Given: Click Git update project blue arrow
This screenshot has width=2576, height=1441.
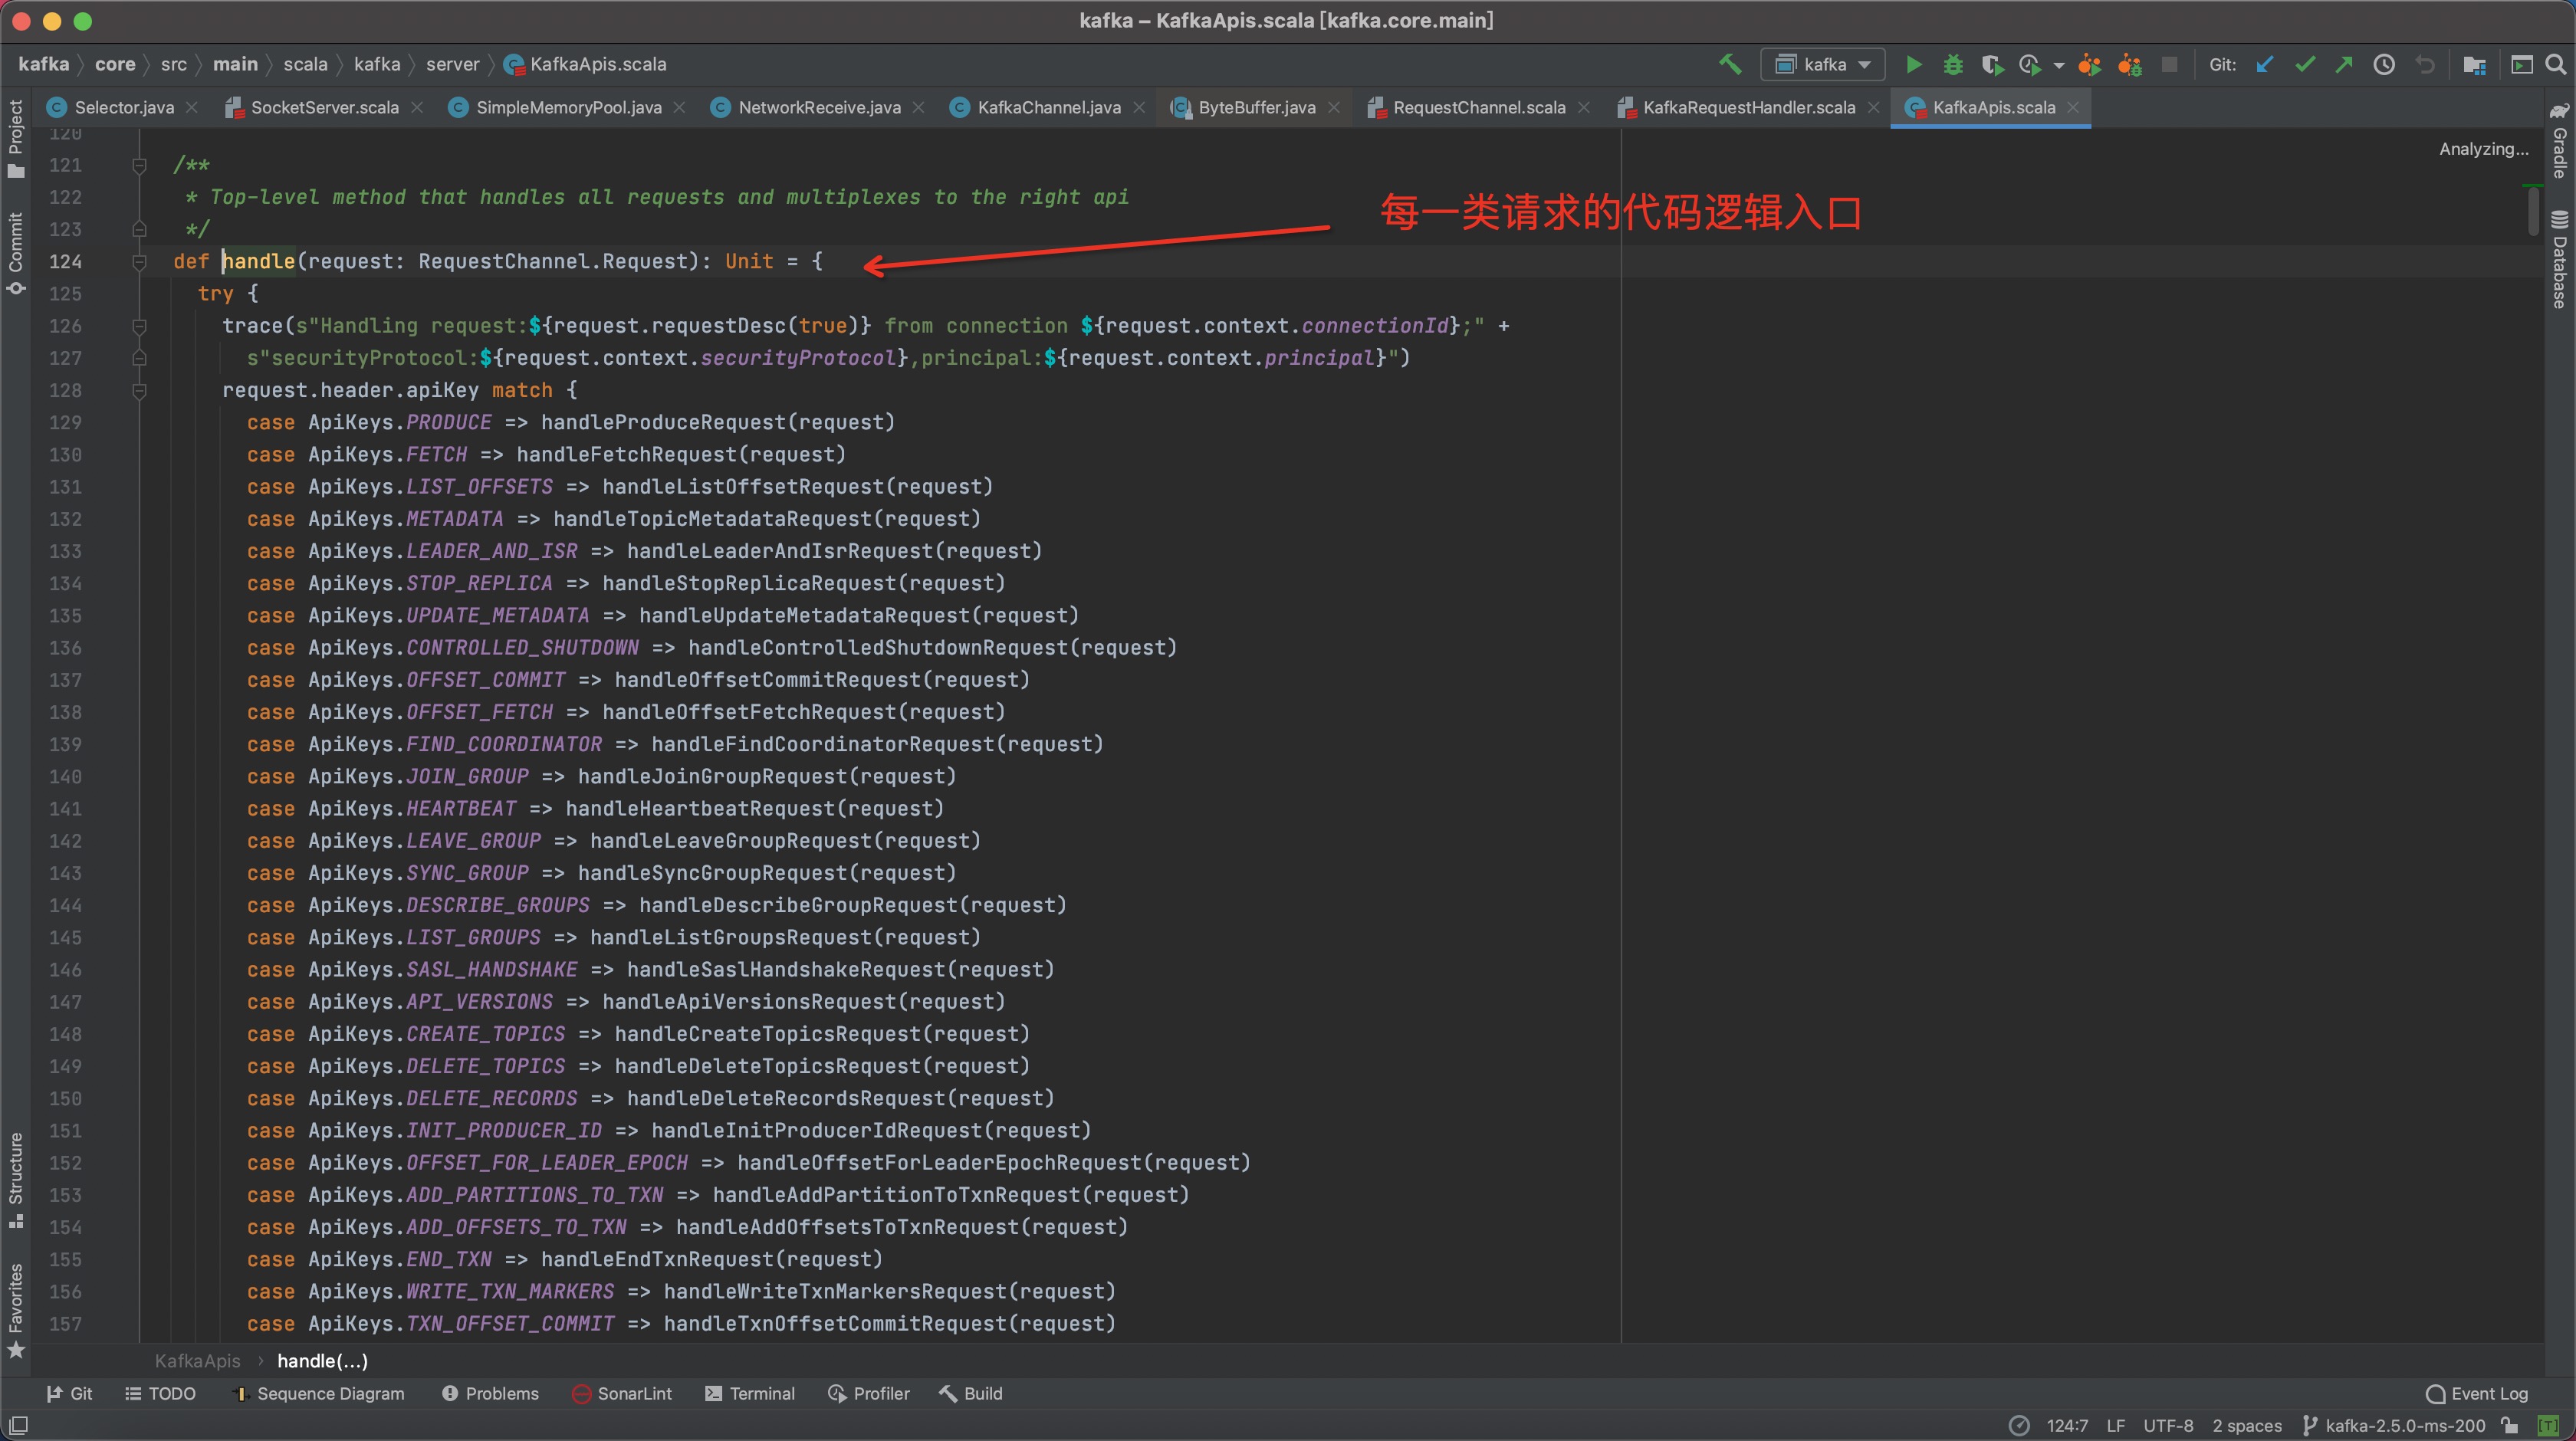Looking at the screenshot, I should [x=2265, y=65].
